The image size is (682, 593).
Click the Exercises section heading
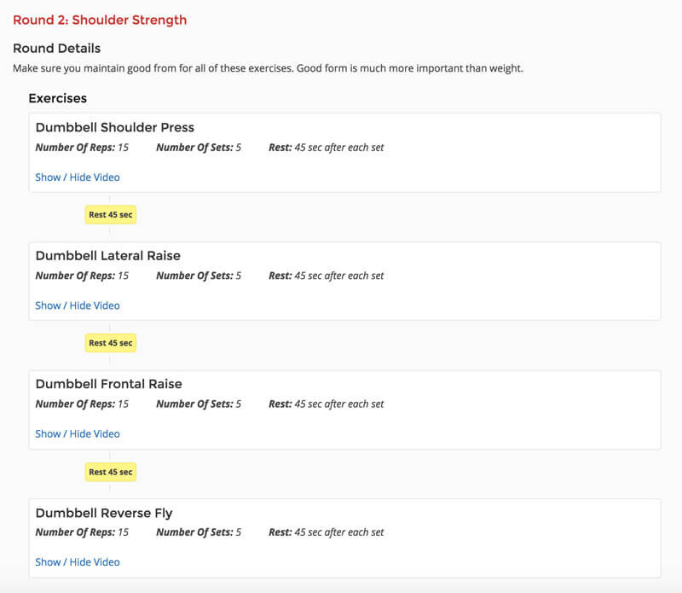coord(57,98)
